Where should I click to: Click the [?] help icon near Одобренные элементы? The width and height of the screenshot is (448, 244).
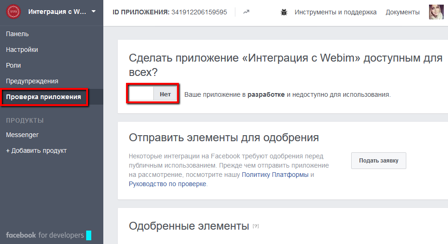click(x=256, y=226)
